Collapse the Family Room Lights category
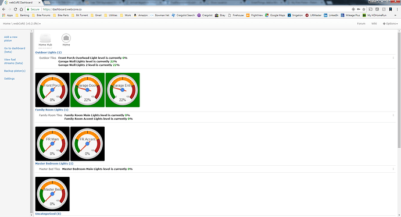The image size is (401, 217). (52, 110)
